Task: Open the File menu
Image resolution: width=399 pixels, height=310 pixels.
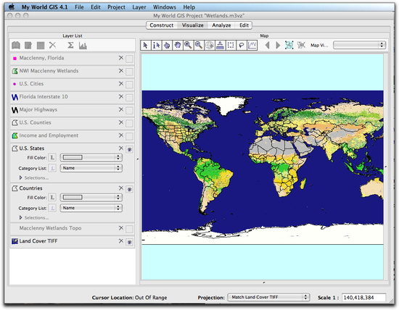Action: point(79,7)
